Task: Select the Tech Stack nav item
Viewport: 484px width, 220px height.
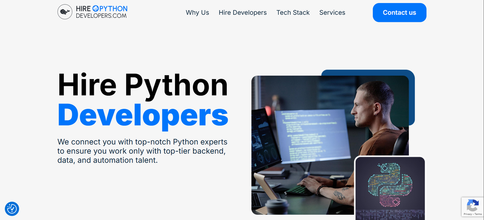Action: (x=293, y=12)
